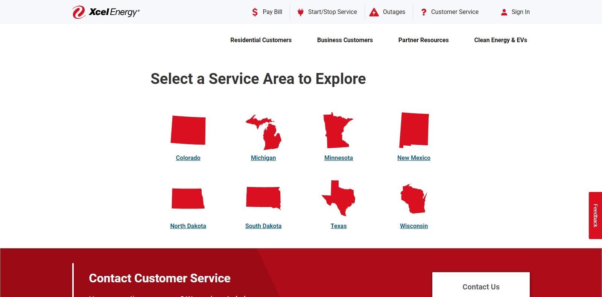The image size is (602, 297).
Task: Click the Colorado text link
Action: pyautogui.click(x=188, y=158)
